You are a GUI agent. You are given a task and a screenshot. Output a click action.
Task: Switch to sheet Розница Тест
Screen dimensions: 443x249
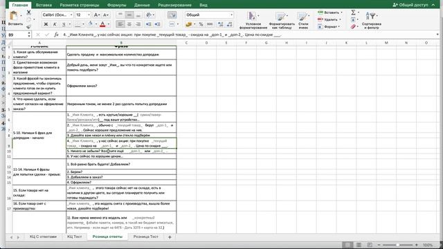(x=146, y=237)
